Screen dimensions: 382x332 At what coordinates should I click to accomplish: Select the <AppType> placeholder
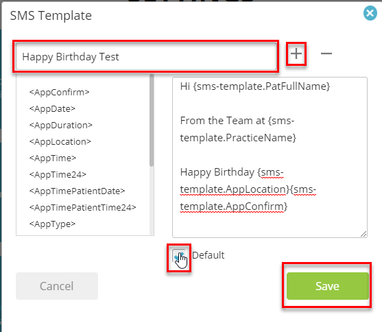[x=52, y=224]
